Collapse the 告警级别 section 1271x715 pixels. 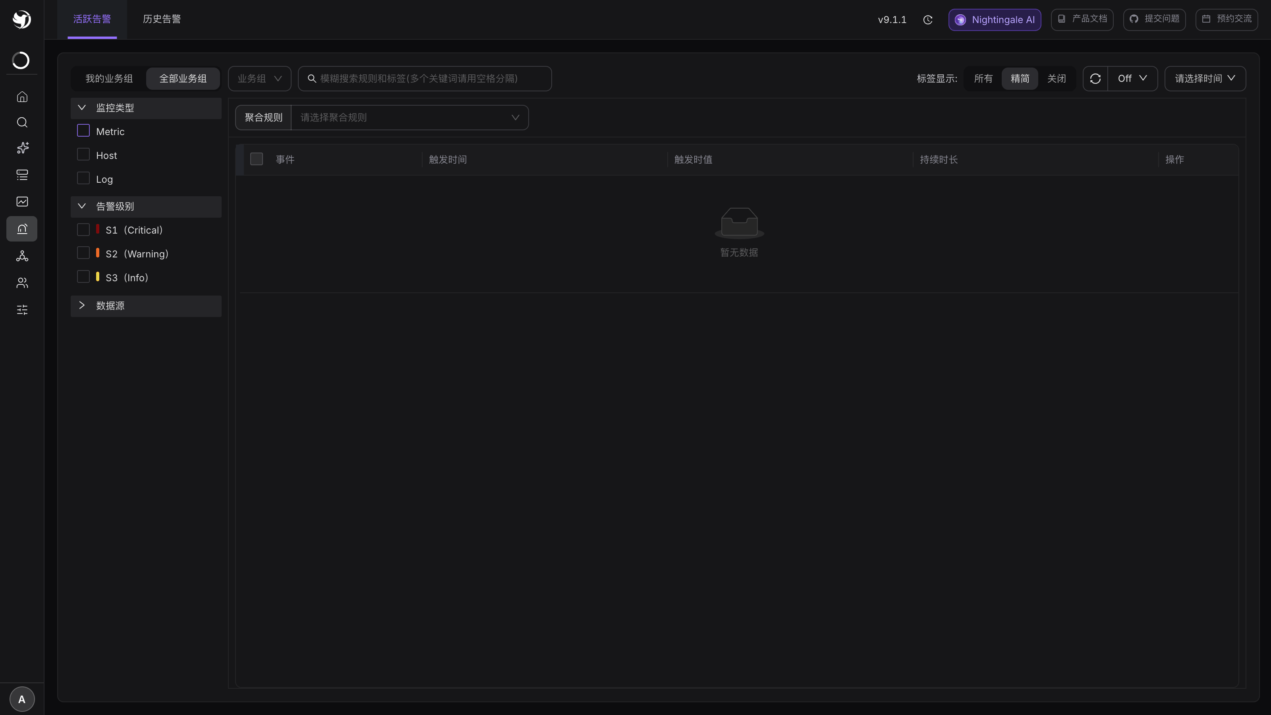(146, 207)
